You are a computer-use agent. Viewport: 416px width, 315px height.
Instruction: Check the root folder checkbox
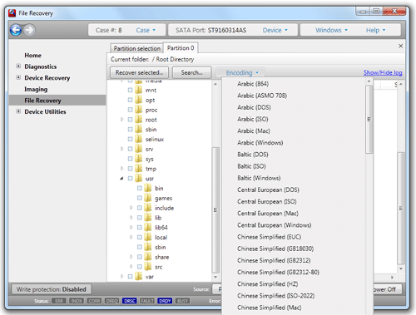click(130, 120)
